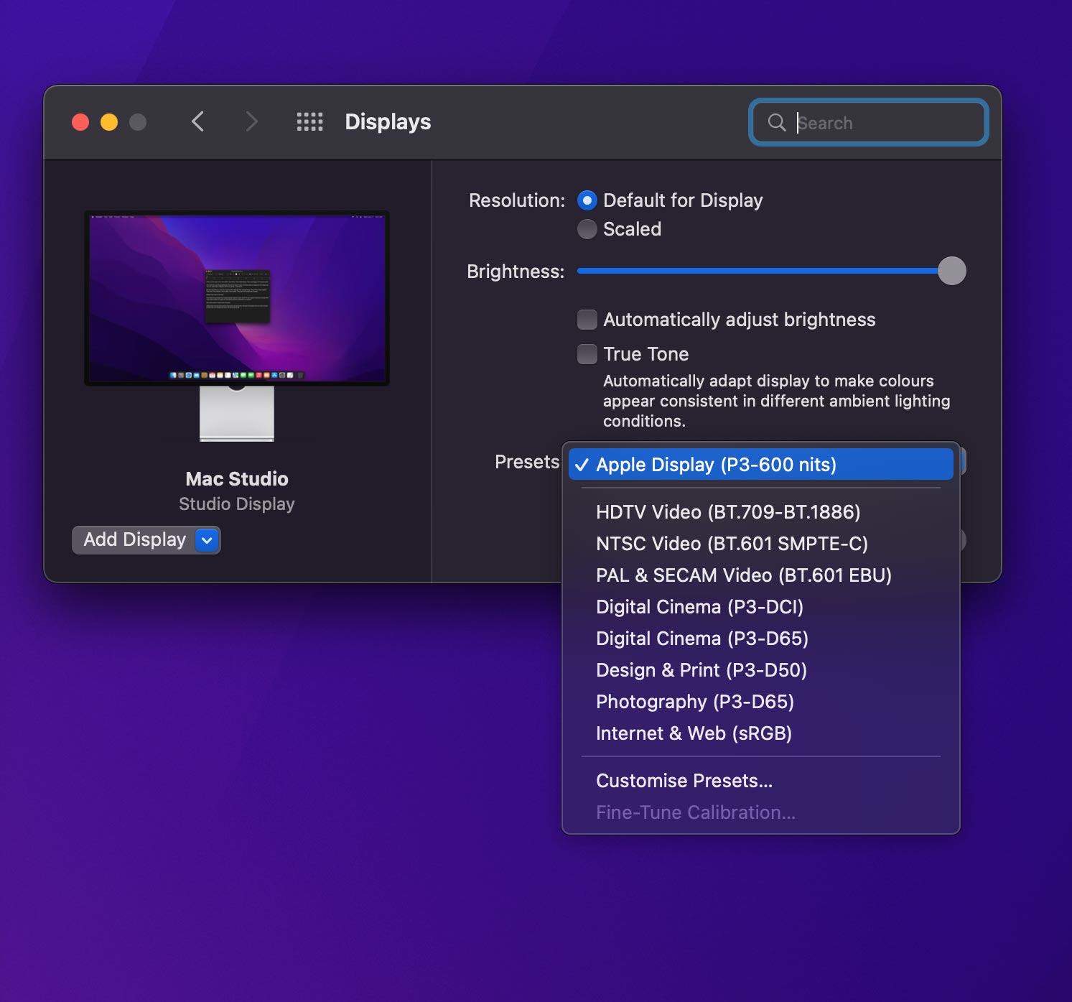The height and width of the screenshot is (1002, 1072).
Task: Click the search magnifier icon
Action: pyautogui.click(x=777, y=123)
